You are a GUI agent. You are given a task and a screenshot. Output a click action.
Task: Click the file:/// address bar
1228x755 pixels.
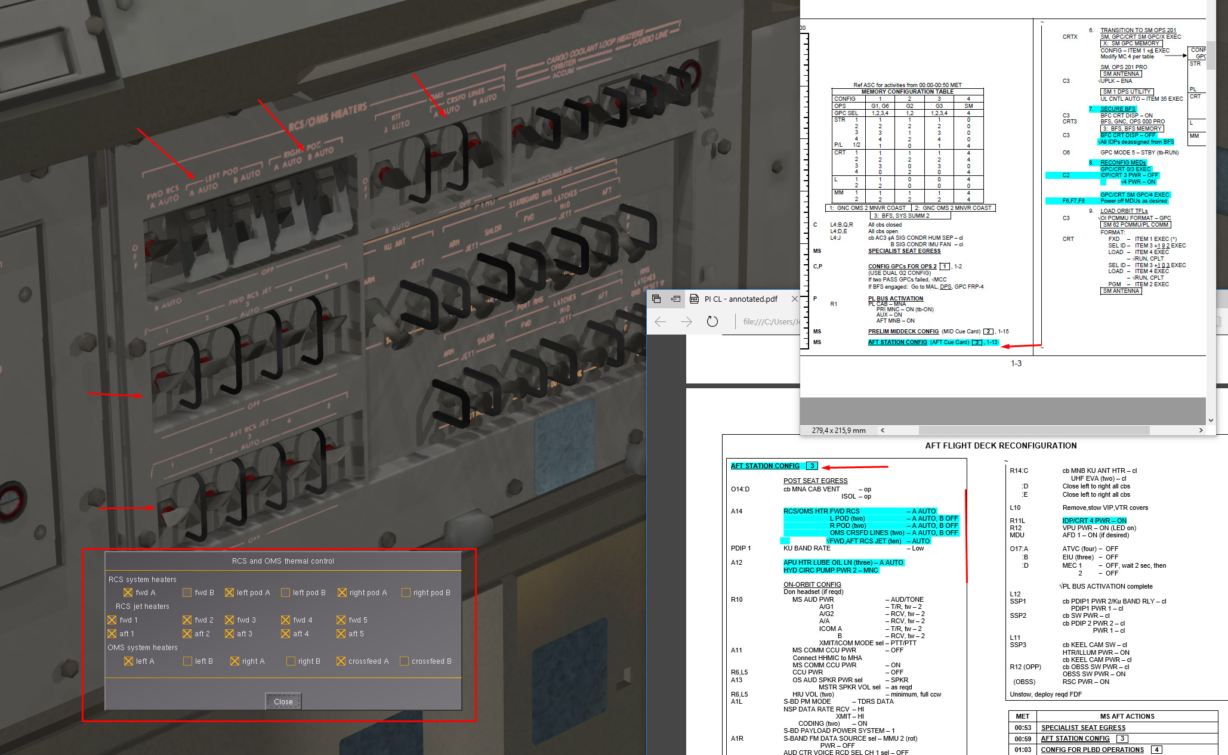(x=771, y=321)
